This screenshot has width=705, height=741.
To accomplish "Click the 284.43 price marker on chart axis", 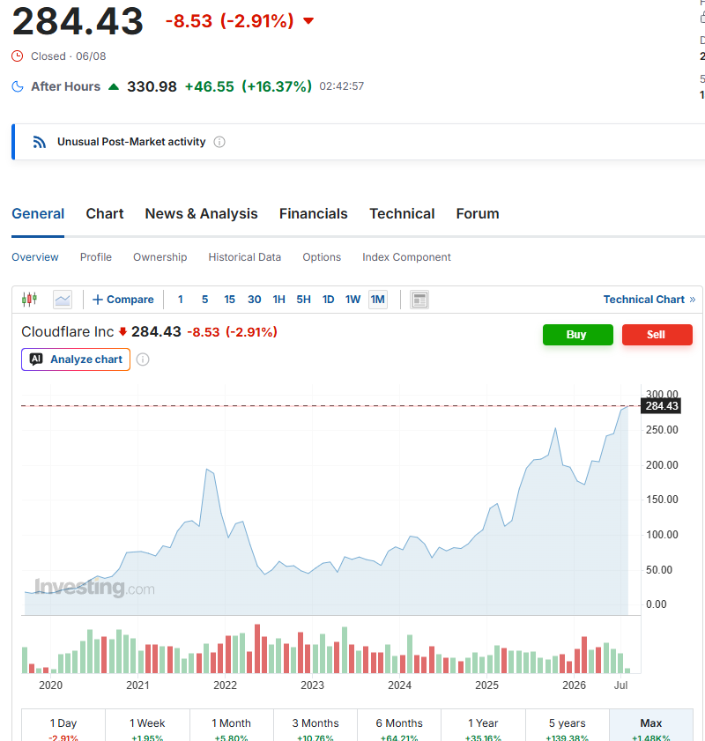I will (661, 406).
